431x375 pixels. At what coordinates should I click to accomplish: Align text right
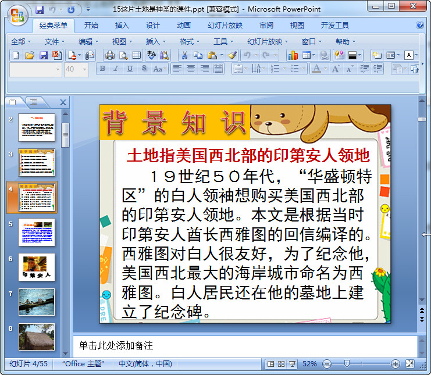pyautogui.click(x=205, y=69)
